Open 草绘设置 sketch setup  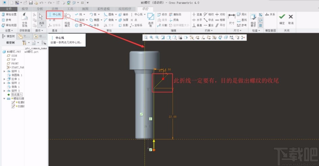coord(9,15)
